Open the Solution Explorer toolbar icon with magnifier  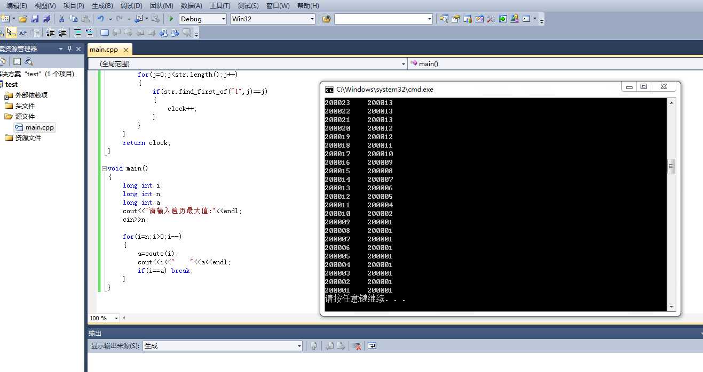point(444,19)
